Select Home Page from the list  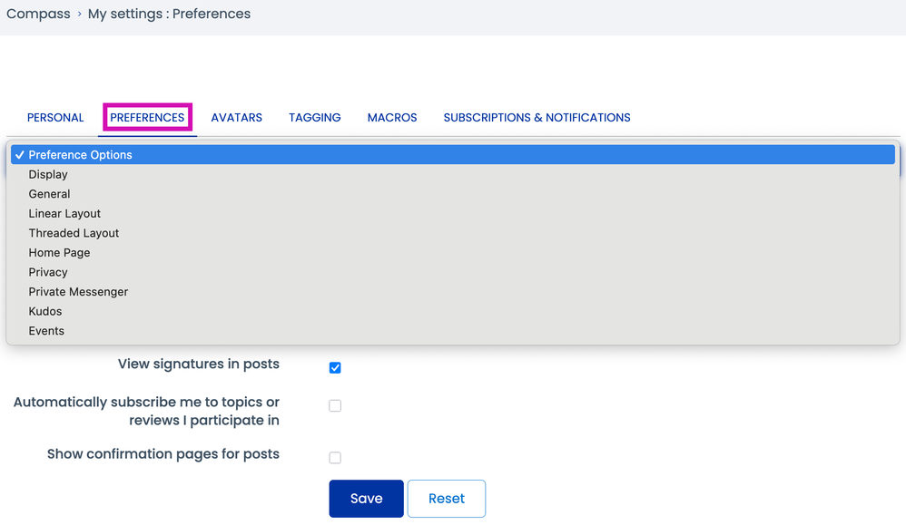coord(59,253)
